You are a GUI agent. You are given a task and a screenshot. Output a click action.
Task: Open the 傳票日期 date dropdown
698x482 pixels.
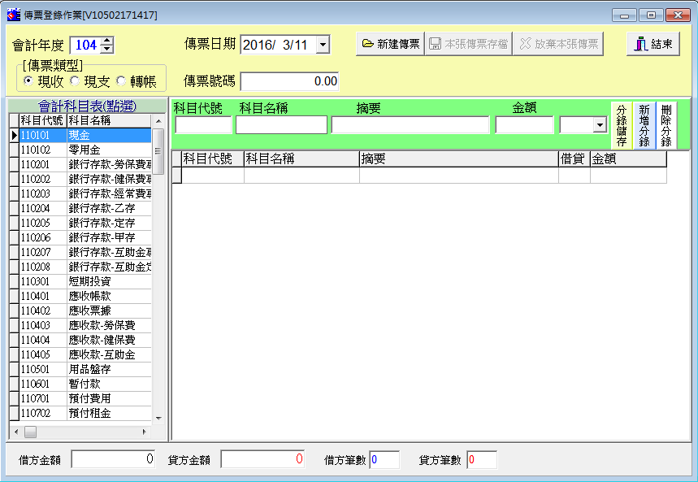point(323,45)
